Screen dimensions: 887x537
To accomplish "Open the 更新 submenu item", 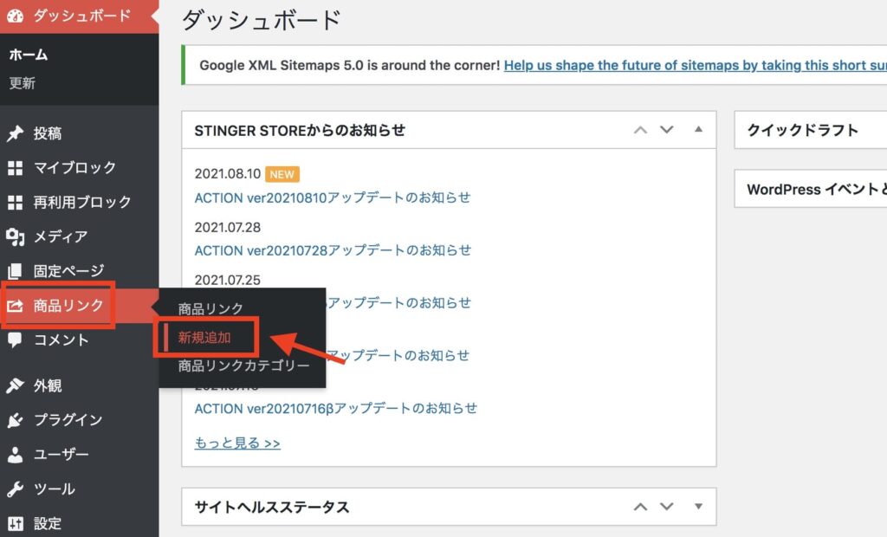I will point(22,83).
